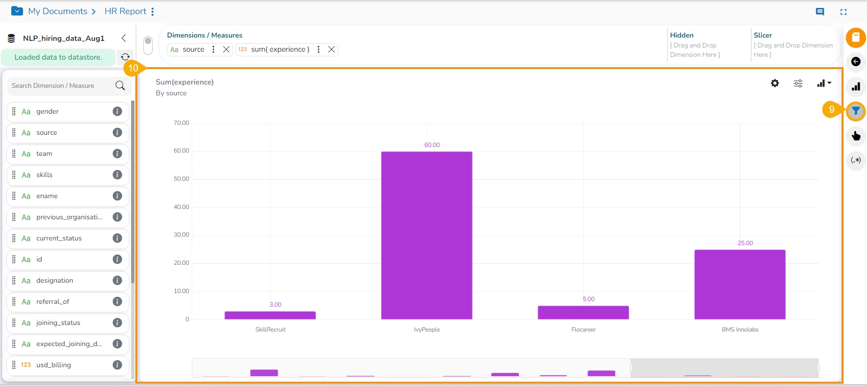Click the filter funnel icon in right sidebar

[x=856, y=111]
